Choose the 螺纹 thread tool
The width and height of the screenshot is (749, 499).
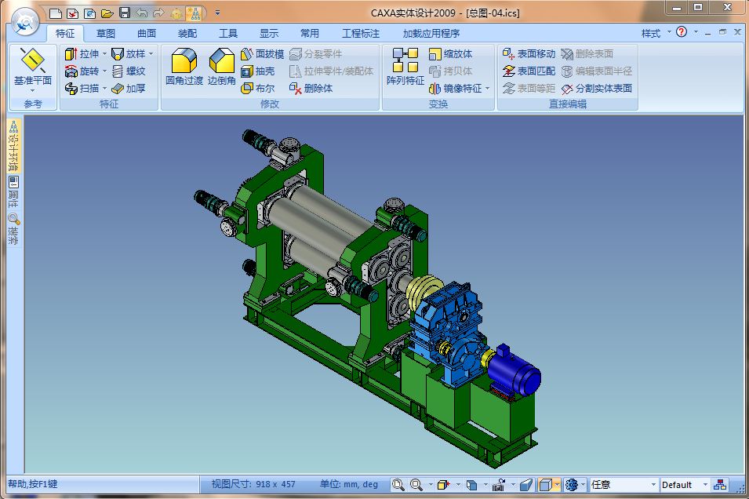click(x=128, y=71)
